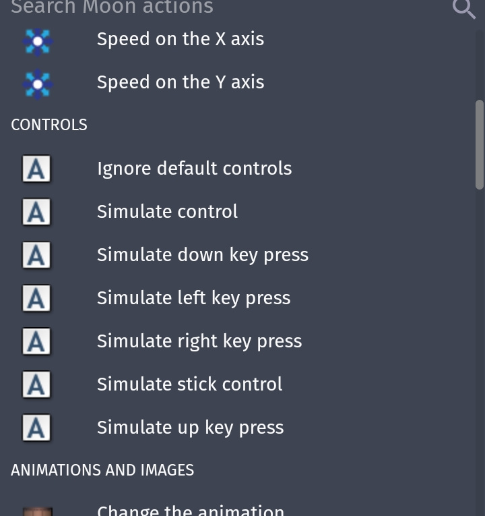
Task: Focus the Search Moon actions field
Action: [227, 7]
